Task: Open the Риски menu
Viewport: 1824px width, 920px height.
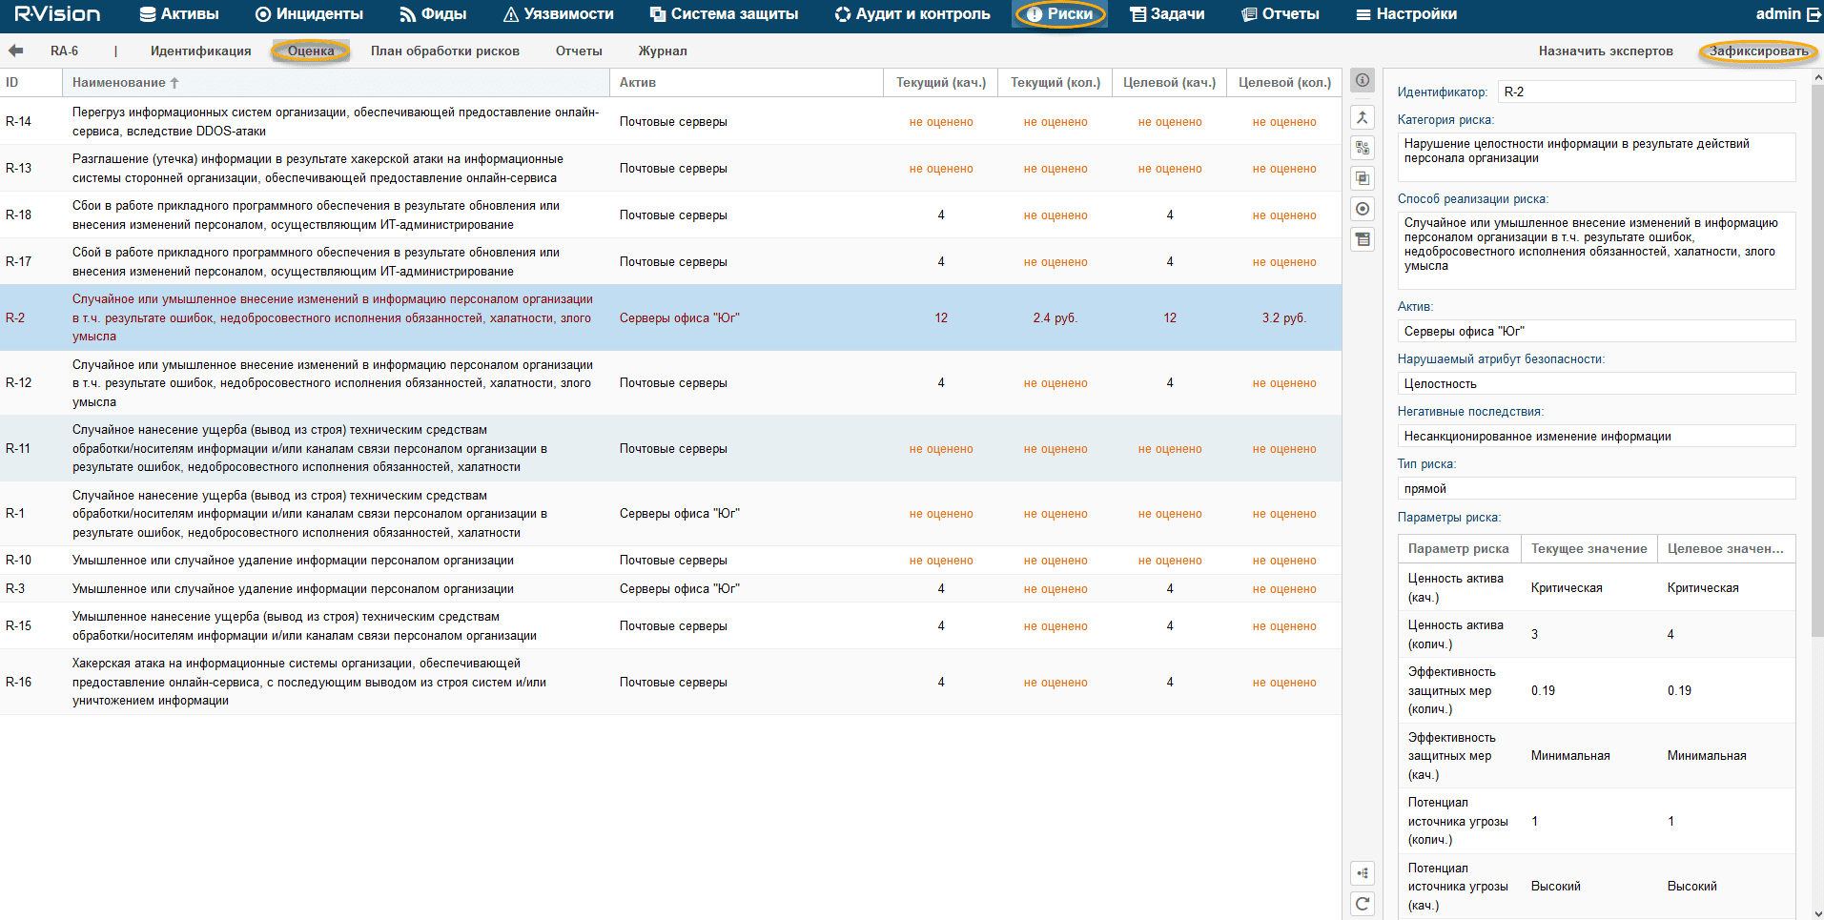Action: point(1060,14)
